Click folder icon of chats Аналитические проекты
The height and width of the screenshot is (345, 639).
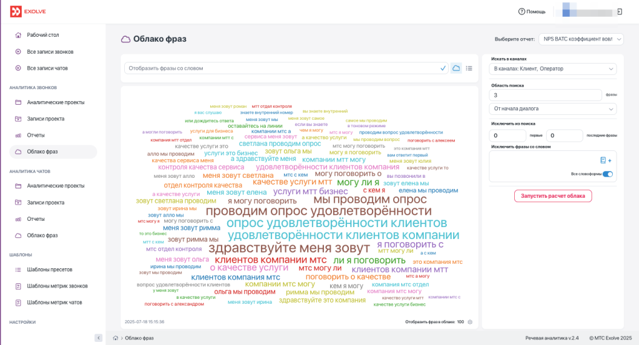(18, 186)
